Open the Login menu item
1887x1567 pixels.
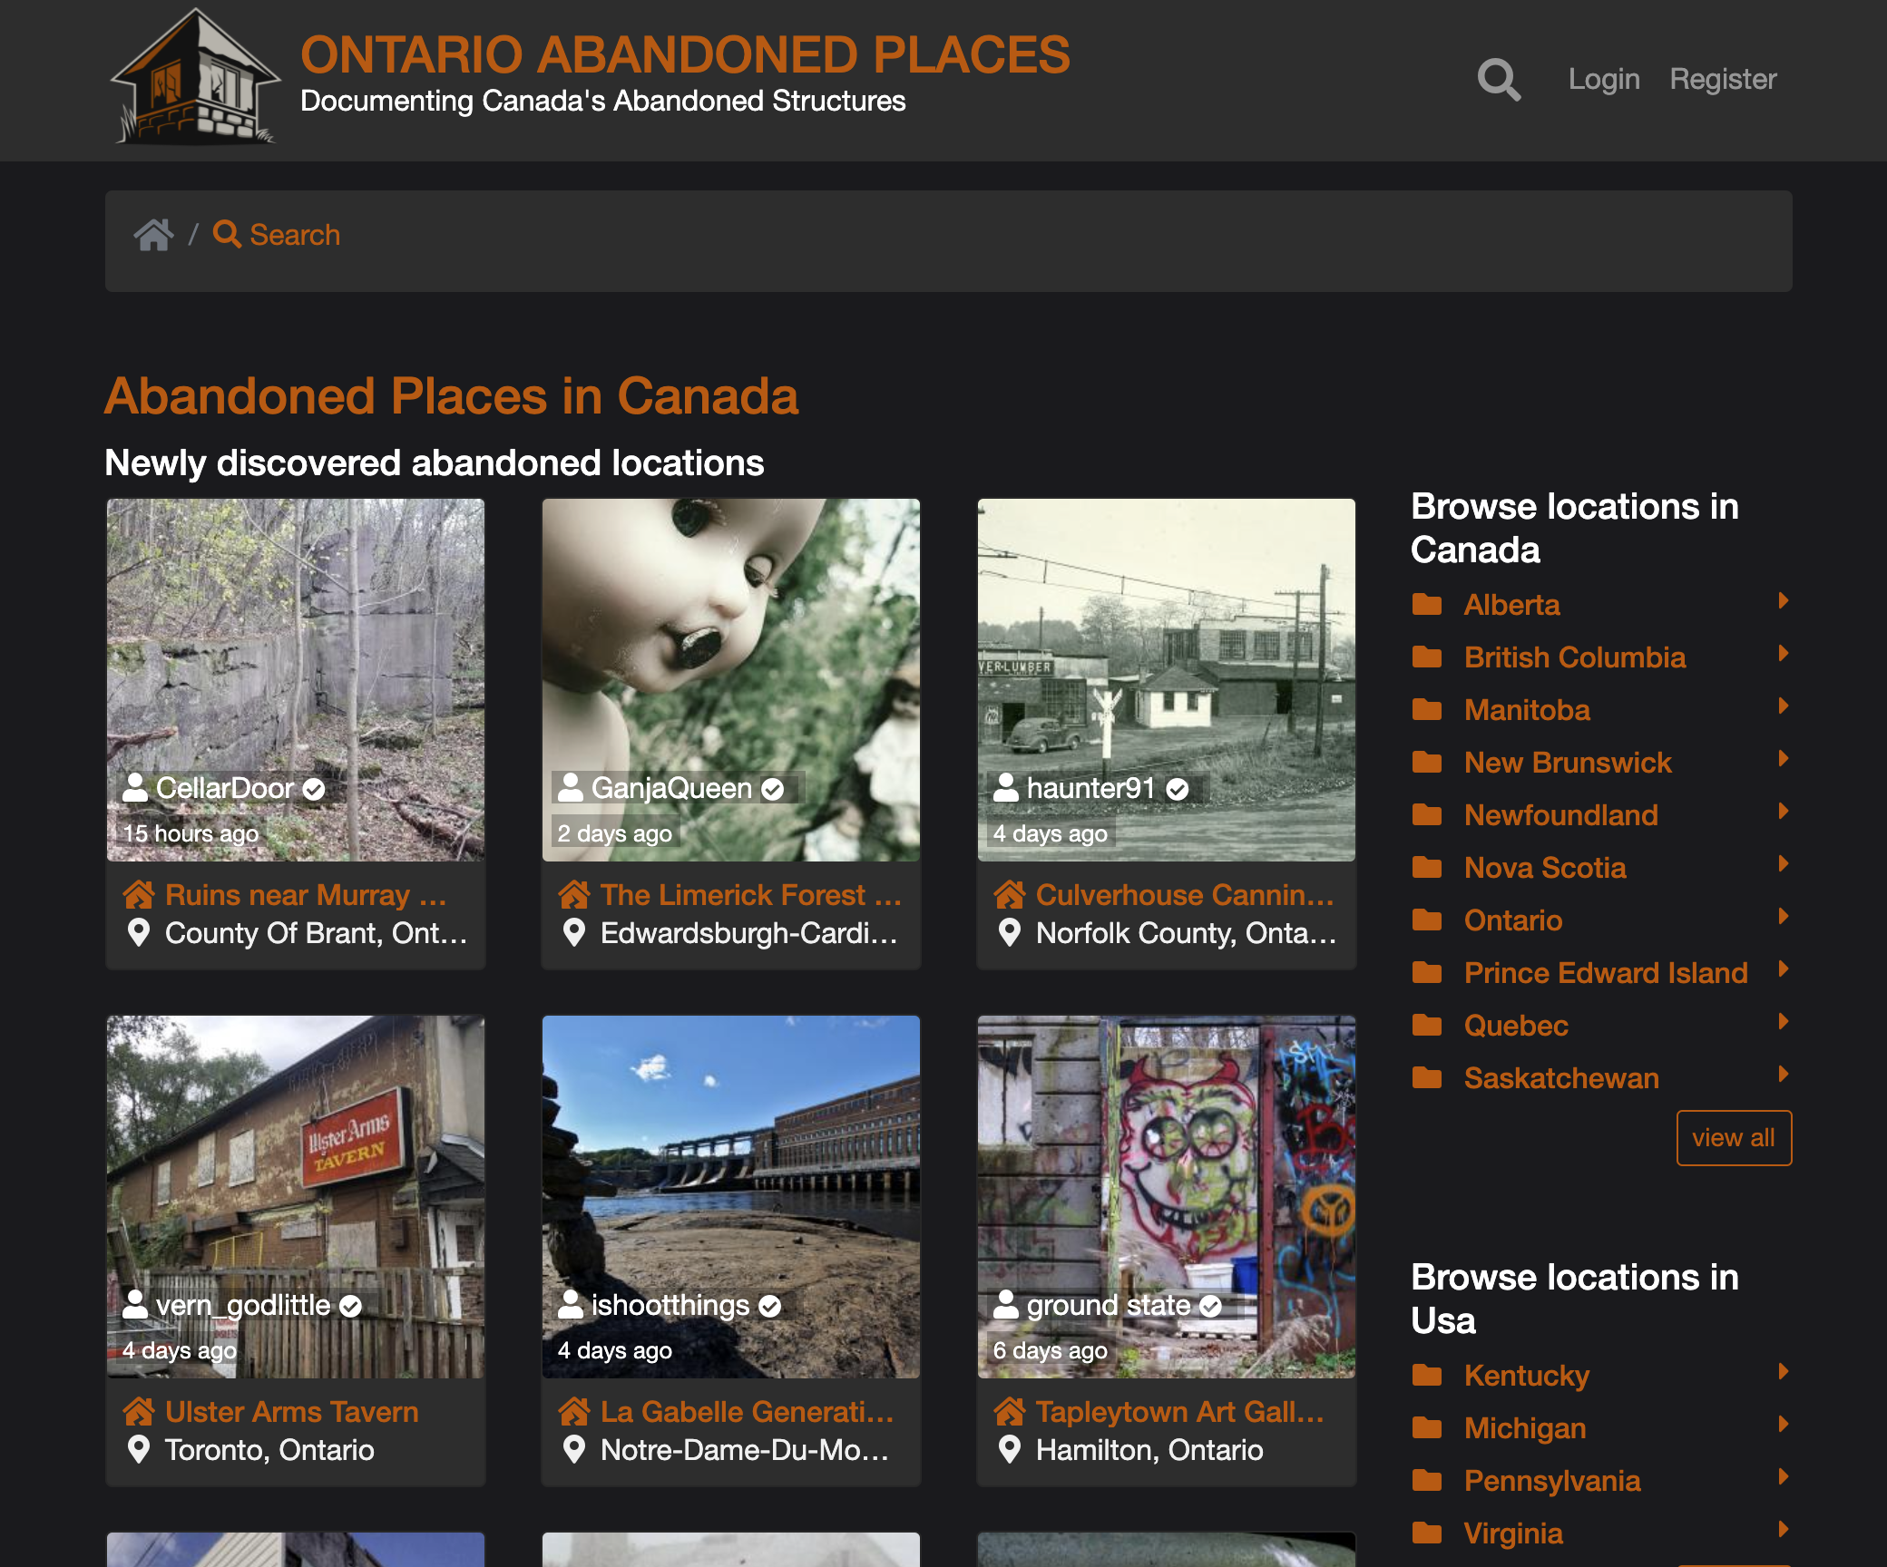tap(1603, 79)
